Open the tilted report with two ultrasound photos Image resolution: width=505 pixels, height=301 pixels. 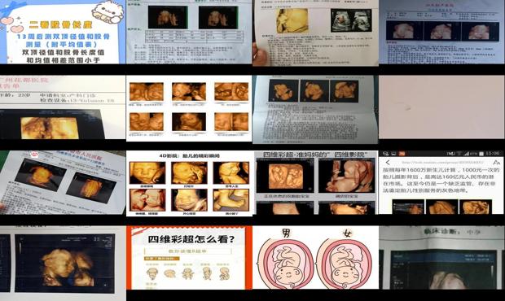(63, 183)
